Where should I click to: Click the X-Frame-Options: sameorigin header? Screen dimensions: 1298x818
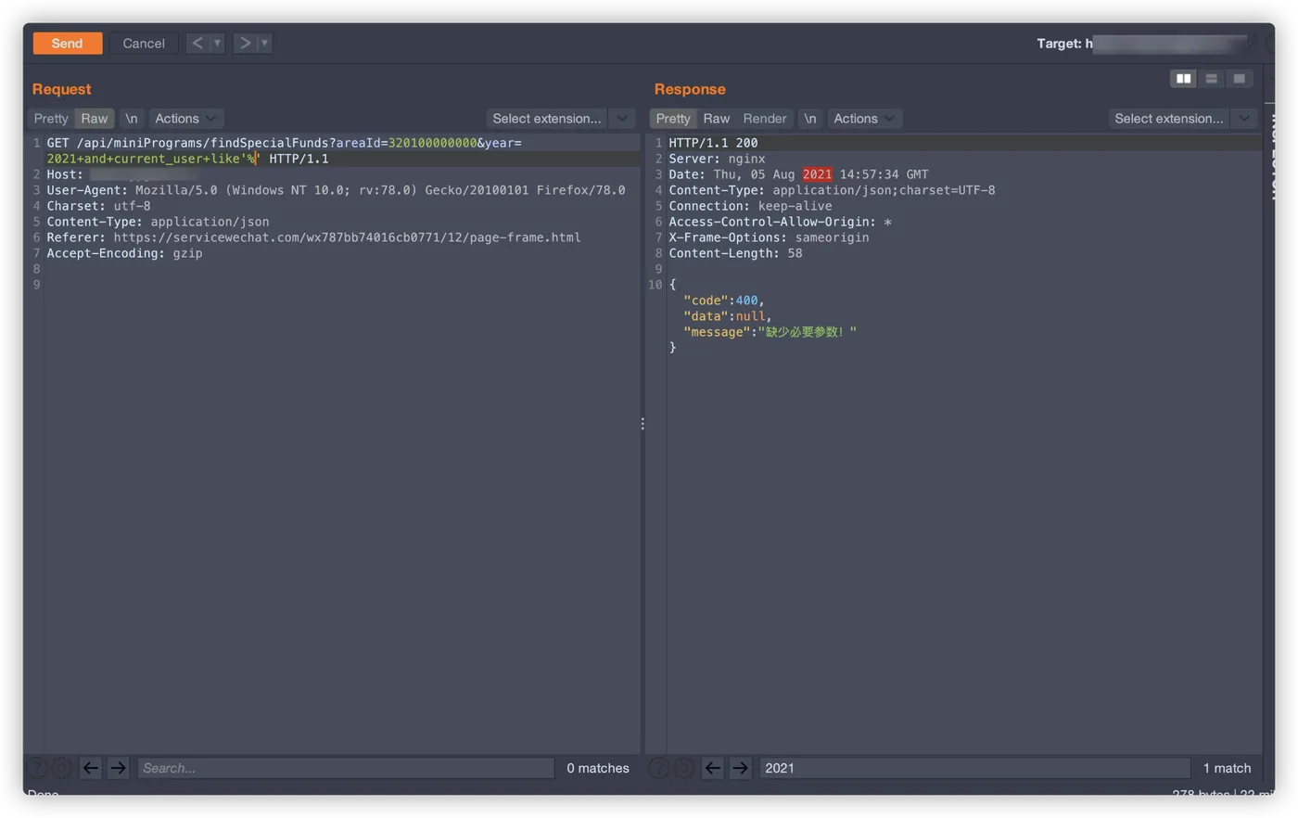(x=769, y=237)
